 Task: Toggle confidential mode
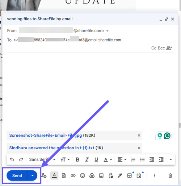[x=111, y=175]
